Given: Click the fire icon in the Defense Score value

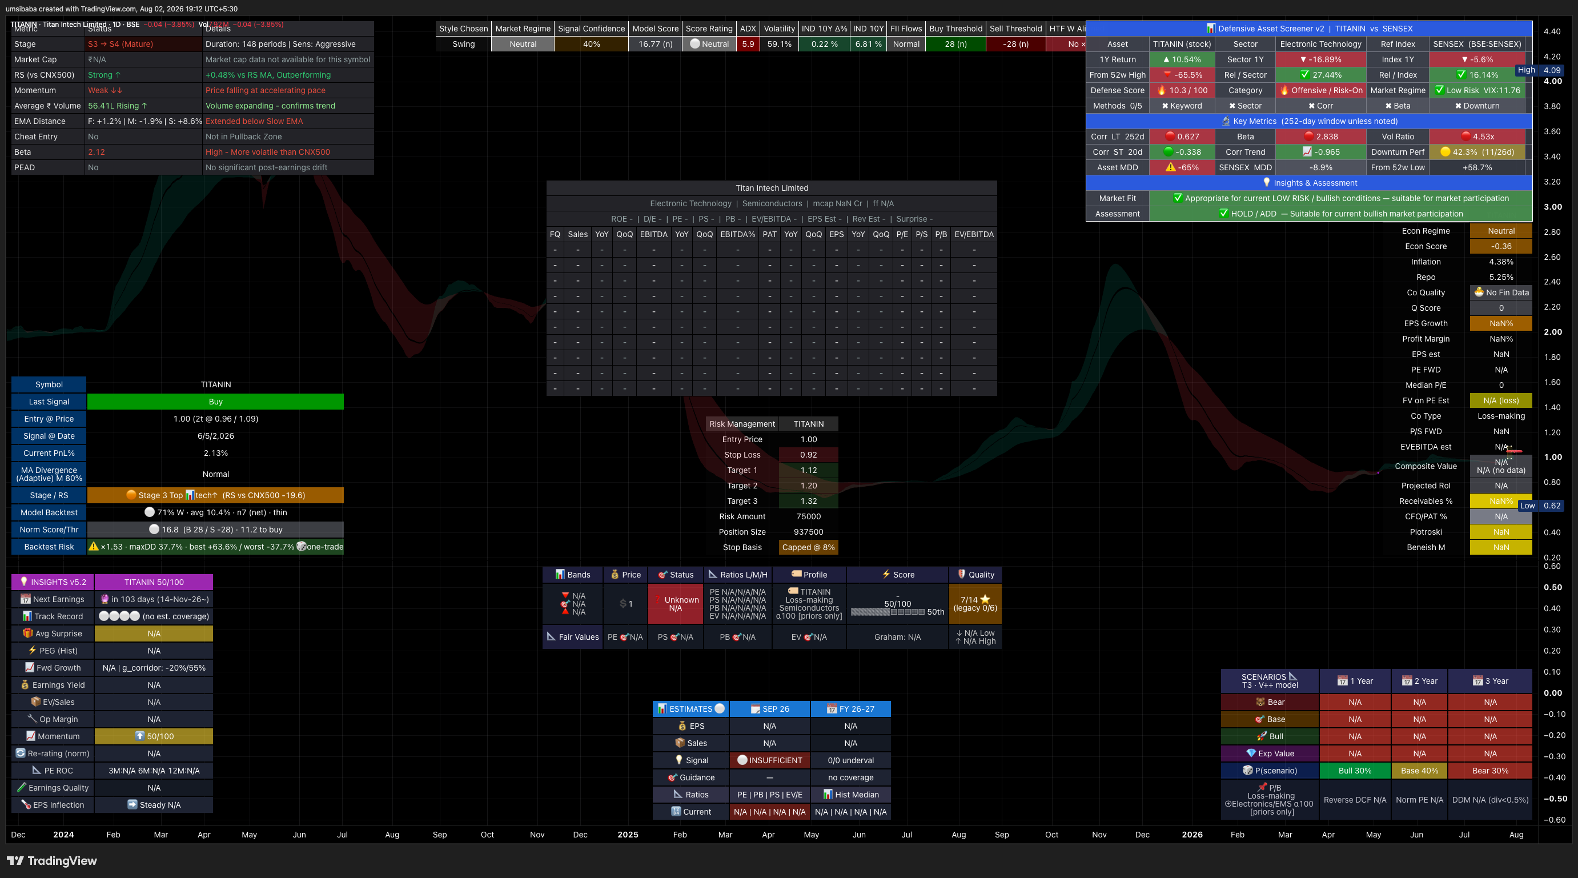Looking at the screenshot, I should click(1162, 90).
